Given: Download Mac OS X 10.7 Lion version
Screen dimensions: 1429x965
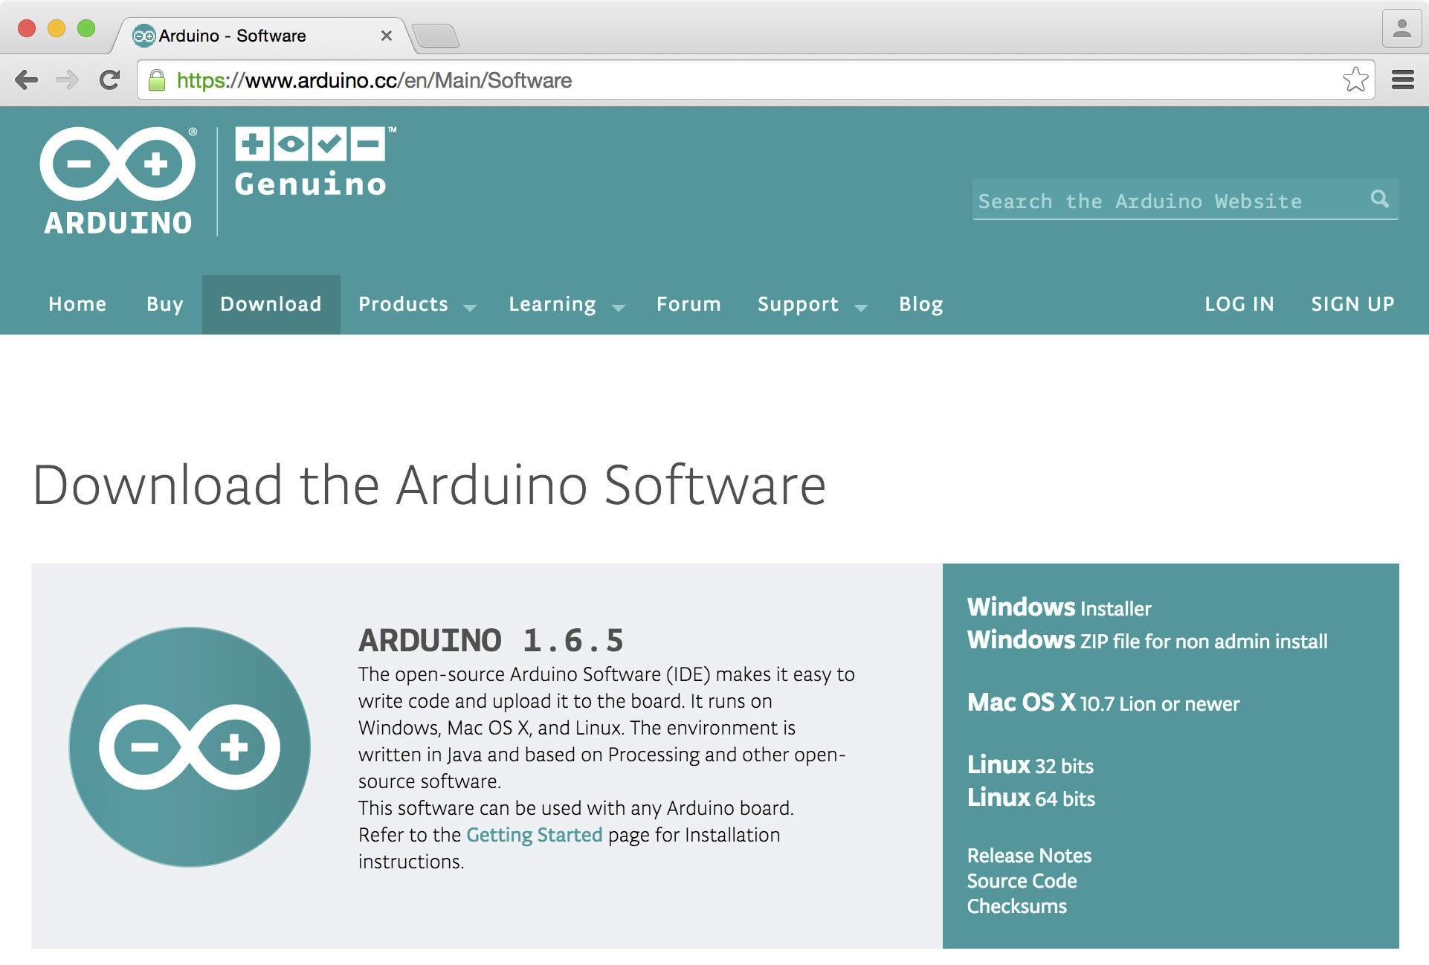Looking at the screenshot, I should point(1103,703).
